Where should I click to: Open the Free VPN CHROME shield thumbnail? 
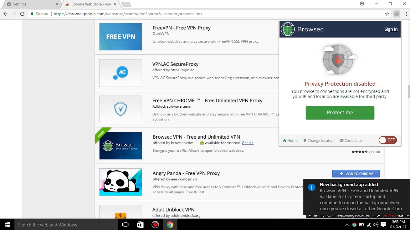(x=120, y=109)
